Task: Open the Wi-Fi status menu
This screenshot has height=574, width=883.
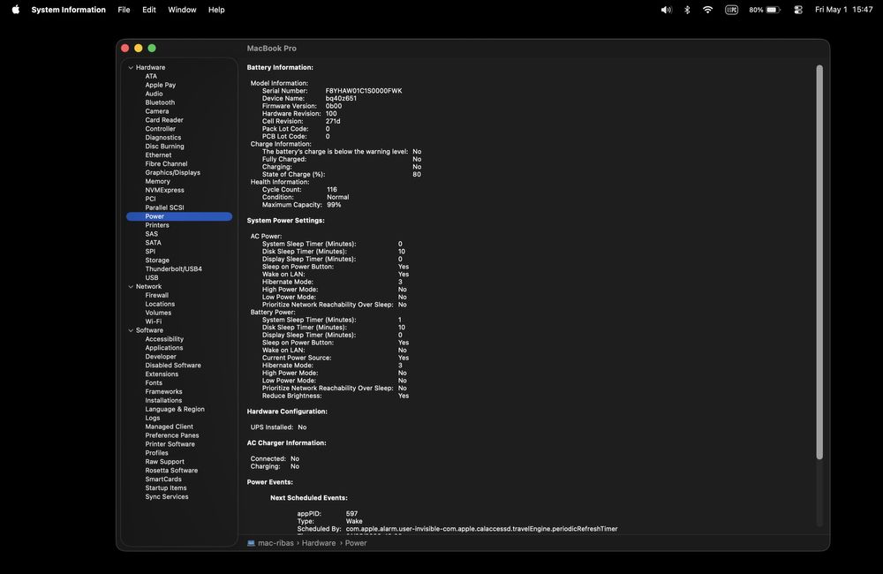Action: (x=708, y=10)
